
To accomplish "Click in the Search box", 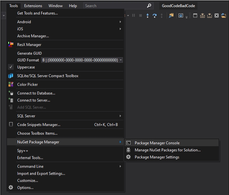I will pos(114,6).
